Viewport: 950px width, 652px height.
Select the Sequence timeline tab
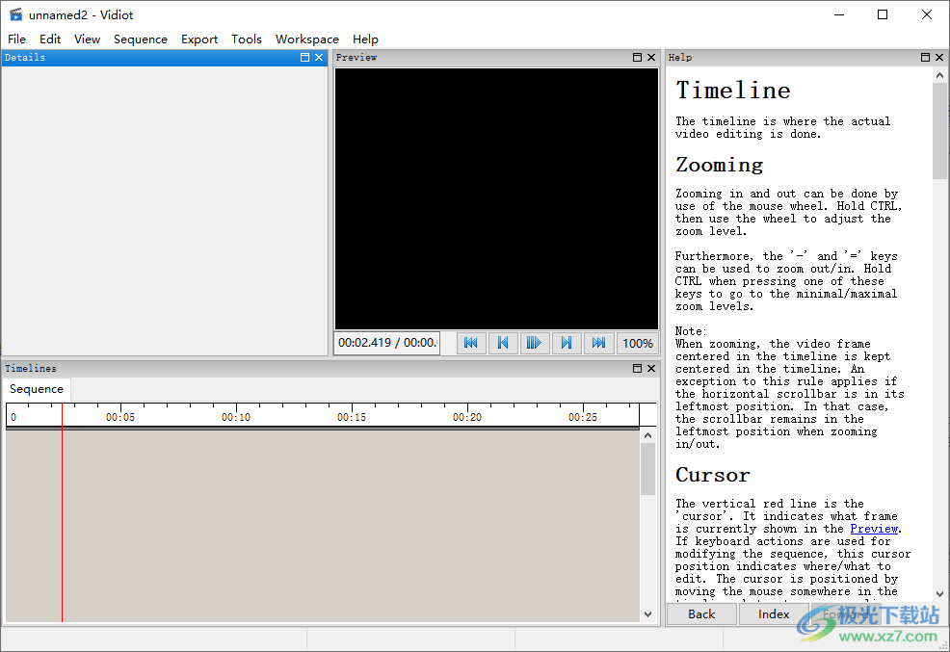37,389
